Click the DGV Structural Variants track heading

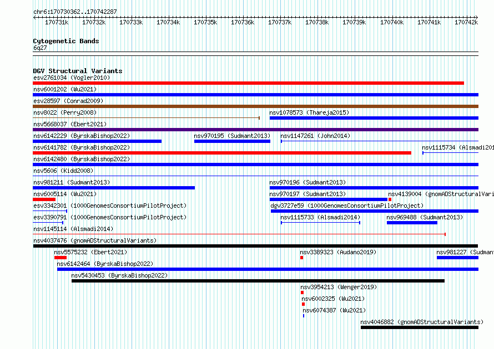[78, 71]
